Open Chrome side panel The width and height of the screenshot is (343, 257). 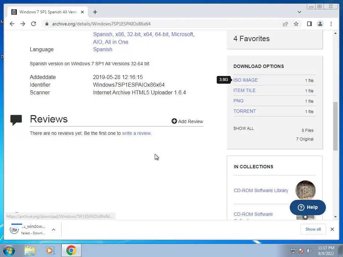[x=309, y=24]
